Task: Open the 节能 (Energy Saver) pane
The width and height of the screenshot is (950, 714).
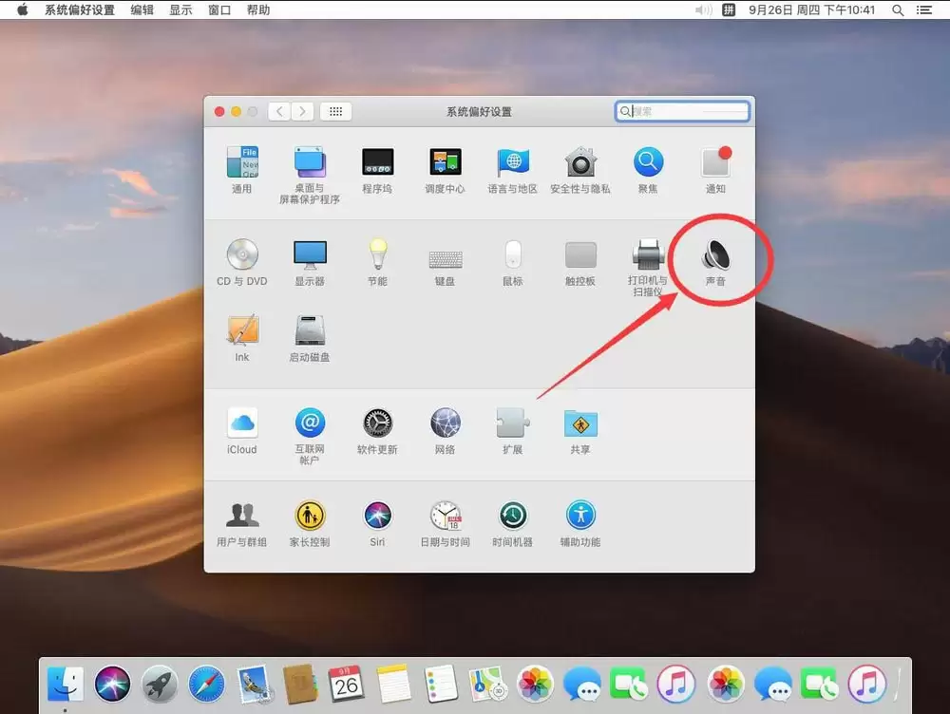Action: click(x=377, y=262)
